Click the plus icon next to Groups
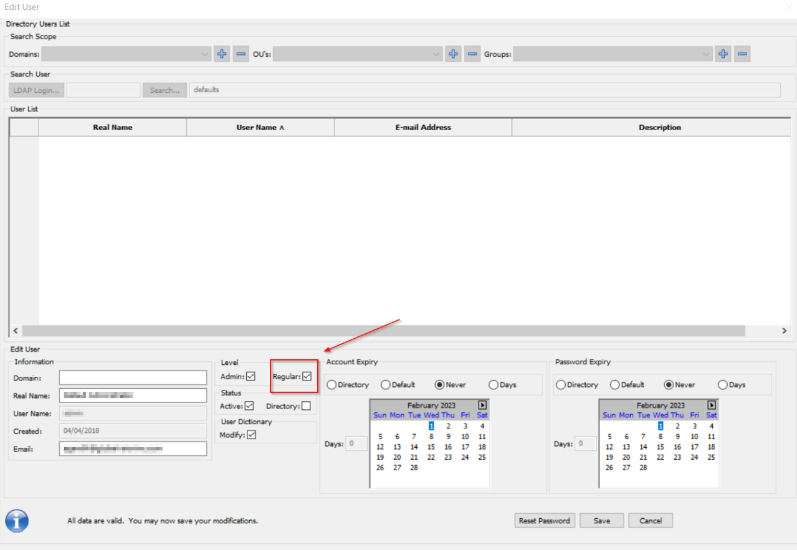Screen dimensions: 797x550 point(723,54)
